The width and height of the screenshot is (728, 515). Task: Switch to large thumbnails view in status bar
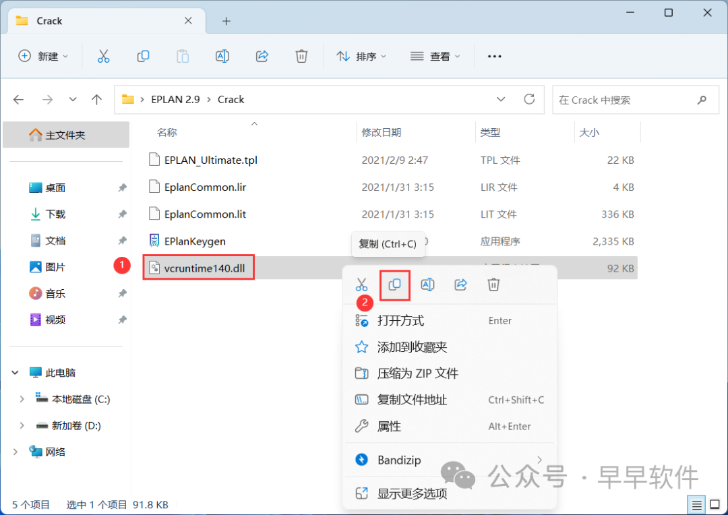point(714,504)
